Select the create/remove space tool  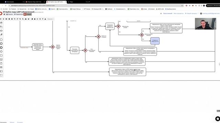tap(1, 31)
